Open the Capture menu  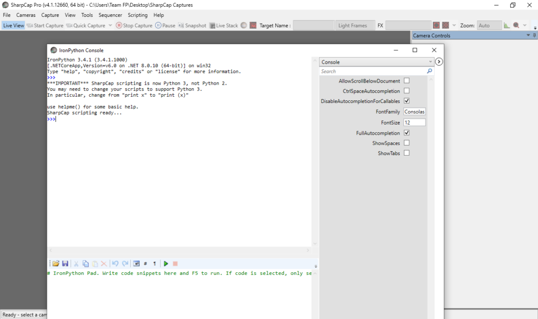click(x=50, y=15)
